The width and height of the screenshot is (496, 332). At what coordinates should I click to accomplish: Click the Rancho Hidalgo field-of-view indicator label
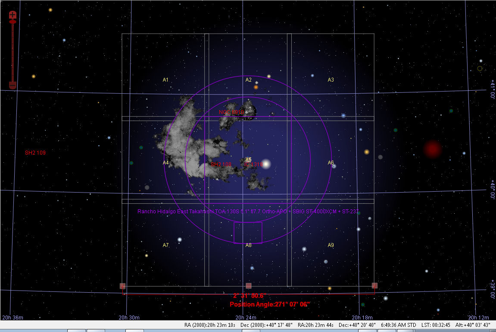coord(248,212)
